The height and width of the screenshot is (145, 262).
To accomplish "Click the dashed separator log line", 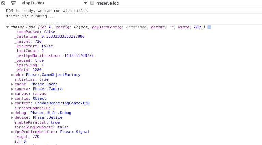I will [44, 22].
